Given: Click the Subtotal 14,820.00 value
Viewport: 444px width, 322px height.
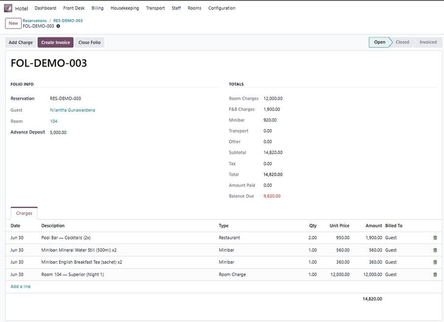Looking at the screenshot, I should tap(273, 153).
